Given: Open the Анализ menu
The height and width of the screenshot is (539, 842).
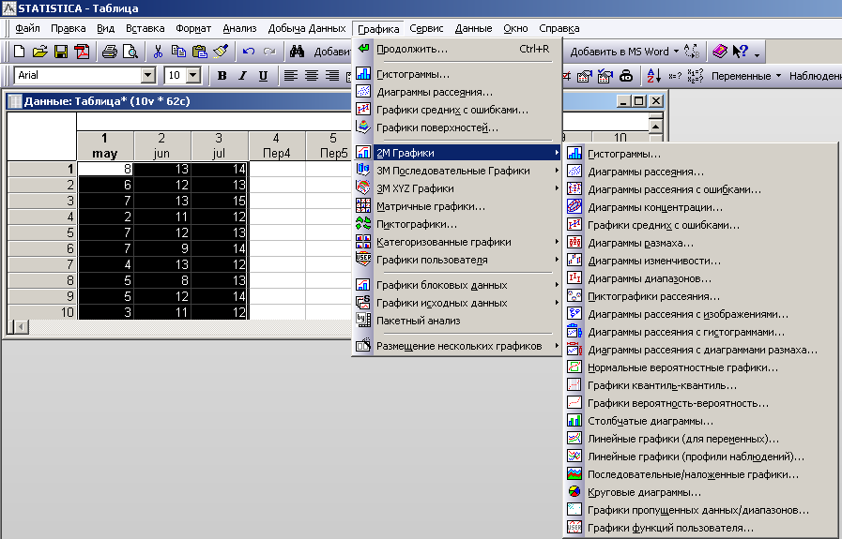Looking at the screenshot, I should 239,28.
